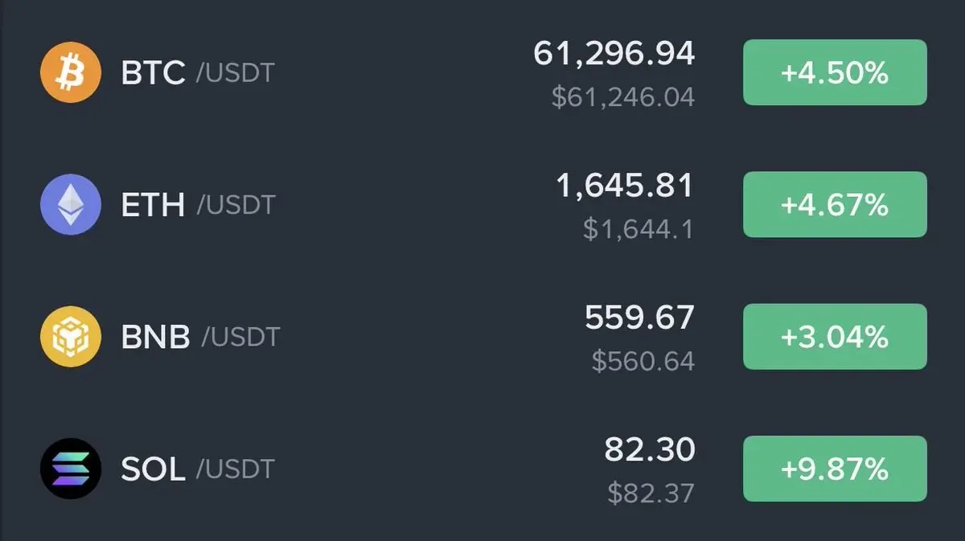Viewport: 965px width, 541px height.
Task: Open the BTC ticker label
Action: click(154, 73)
